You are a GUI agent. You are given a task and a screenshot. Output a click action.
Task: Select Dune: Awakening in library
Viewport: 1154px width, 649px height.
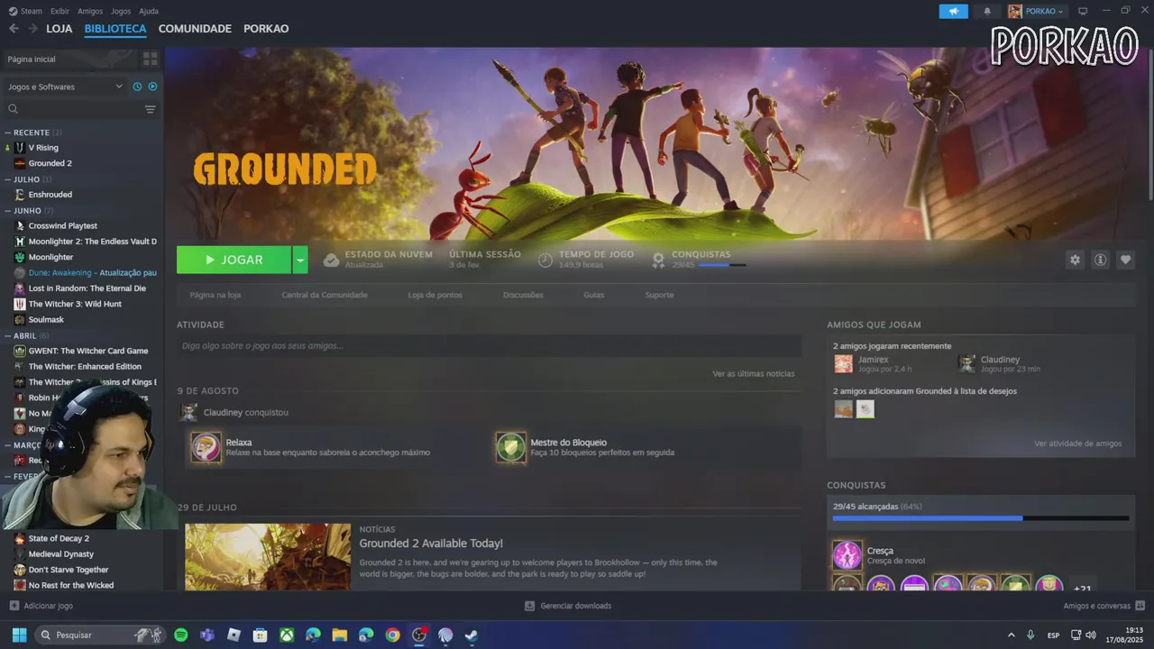tap(92, 272)
